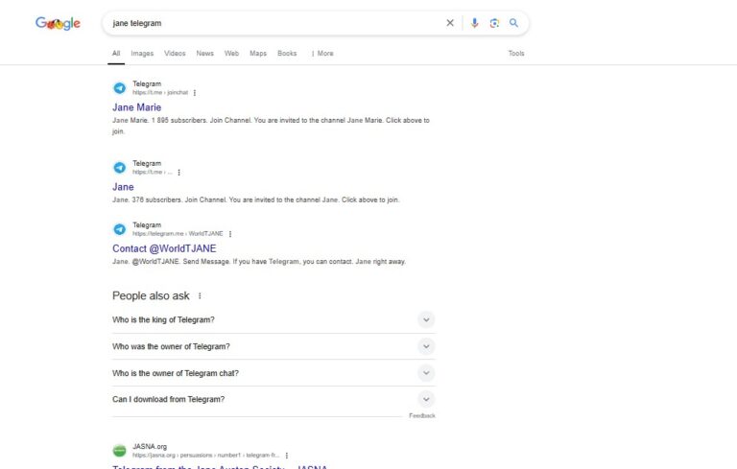Switch to the Videos tab
This screenshot has width=737, height=469.
175,54
